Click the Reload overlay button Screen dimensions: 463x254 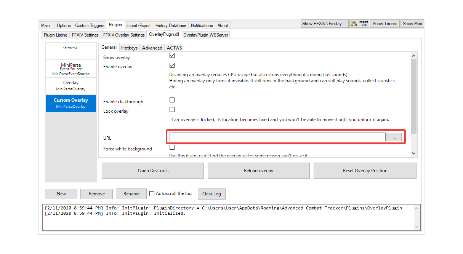click(x=258, y=170)
